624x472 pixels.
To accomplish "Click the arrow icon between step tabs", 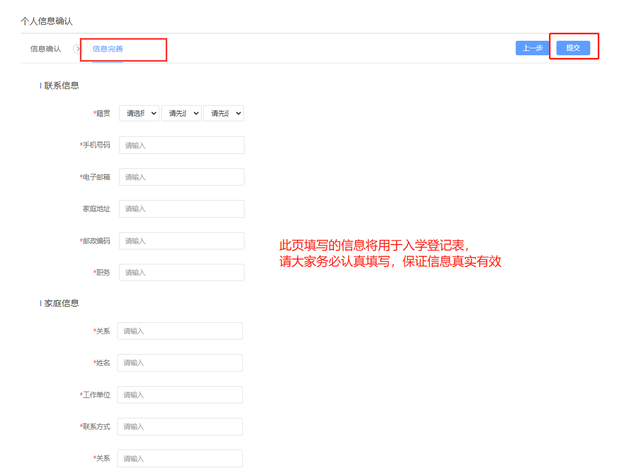I will tap(77, 49).
